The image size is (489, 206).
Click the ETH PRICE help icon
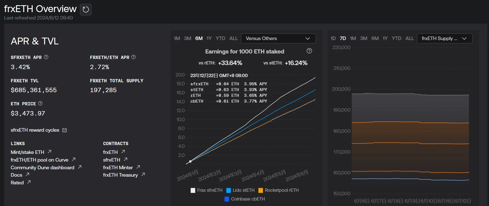tap(40, 103)
